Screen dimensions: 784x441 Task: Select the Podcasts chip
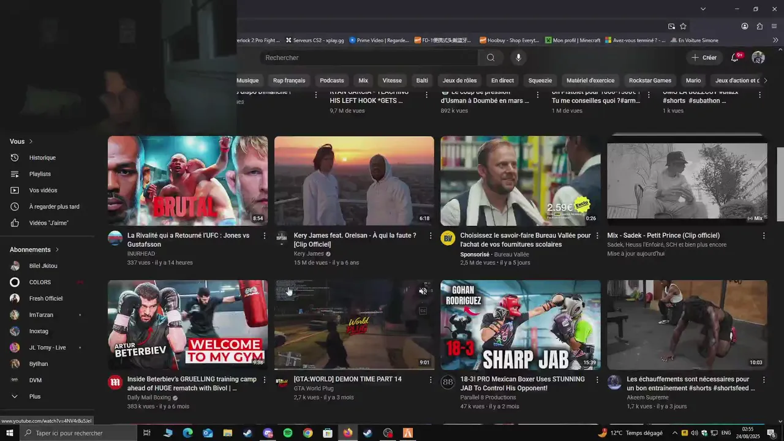coord(332,80)
